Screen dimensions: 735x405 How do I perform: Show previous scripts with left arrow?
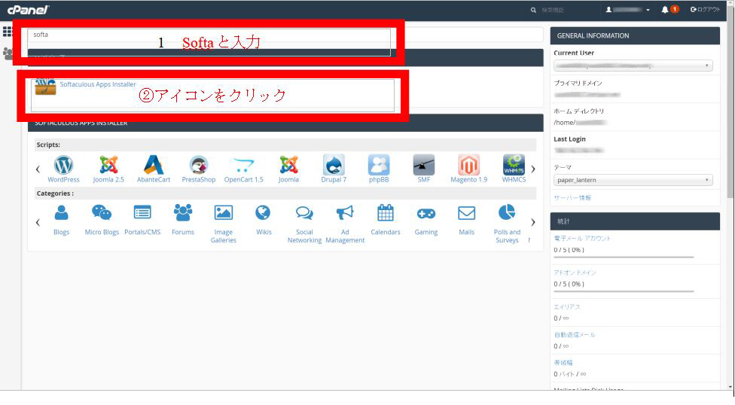point(38,169)
